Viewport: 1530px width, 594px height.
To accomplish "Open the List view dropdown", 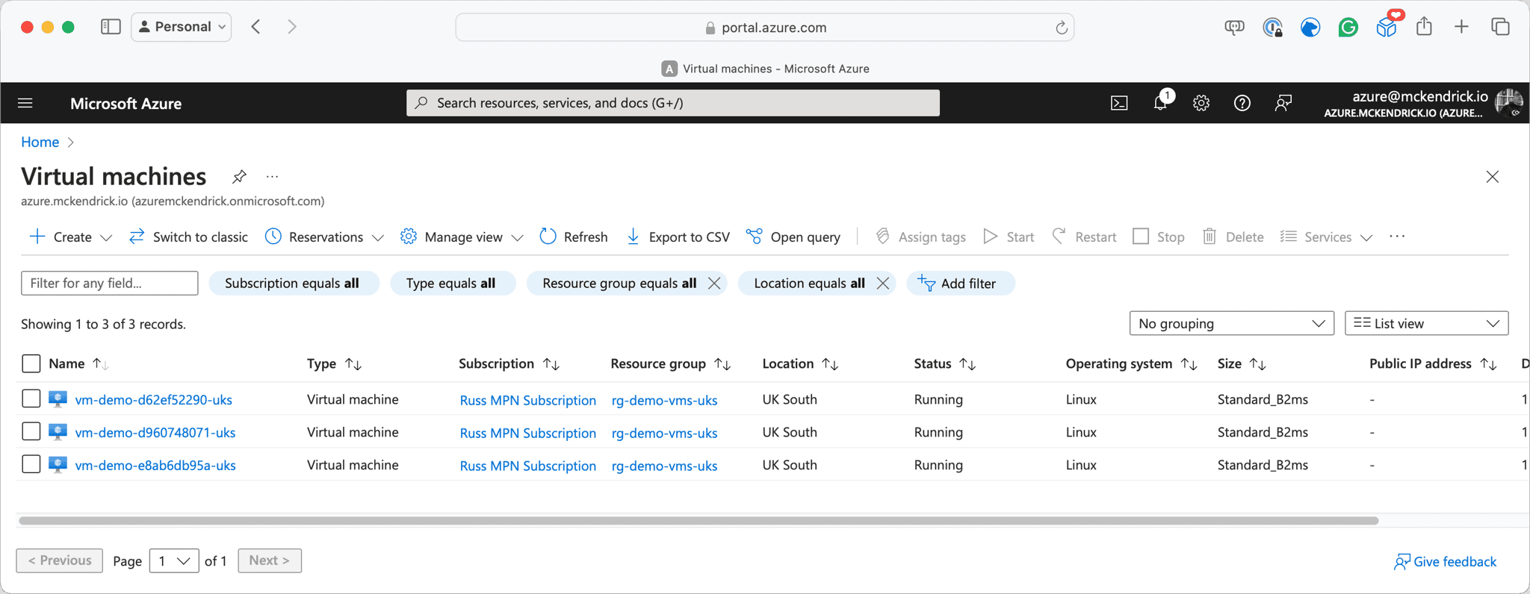I will (x=1425, y=323).
